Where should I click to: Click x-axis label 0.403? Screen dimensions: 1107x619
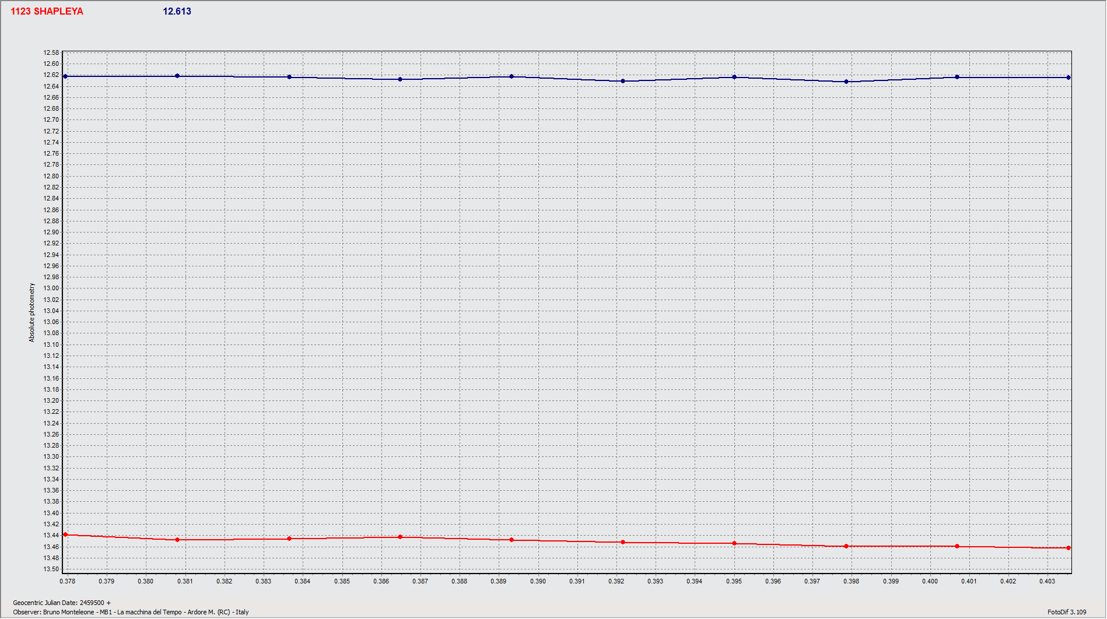(x=1047, y=581)
